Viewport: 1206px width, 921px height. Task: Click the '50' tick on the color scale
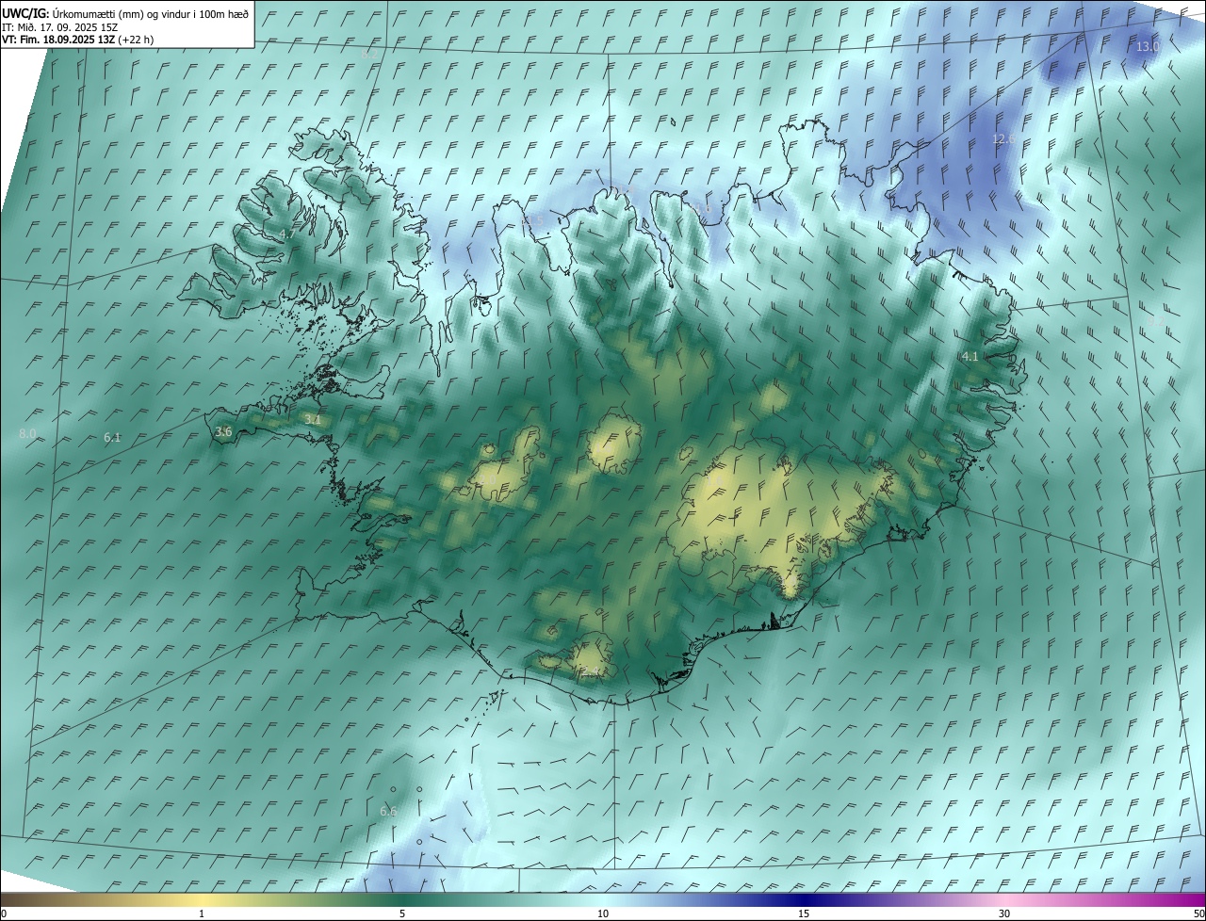click(x=1198, y=914)
